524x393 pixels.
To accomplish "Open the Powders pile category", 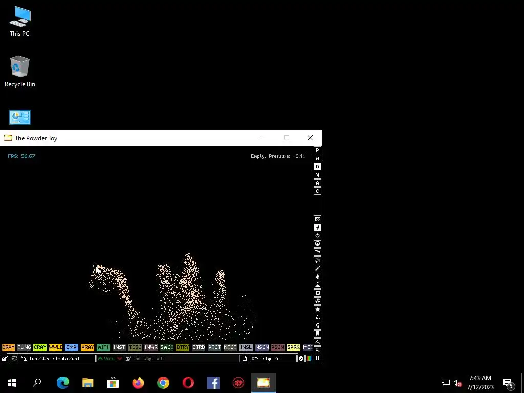I will [317, 285].
